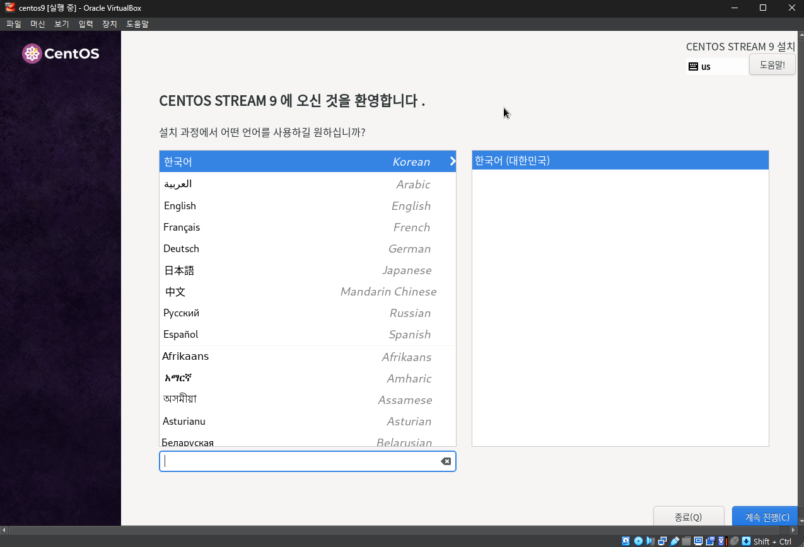Click the 종료(Q) quit button
Viewport: 804px width, 547px height.
click(x=688, y=517)
